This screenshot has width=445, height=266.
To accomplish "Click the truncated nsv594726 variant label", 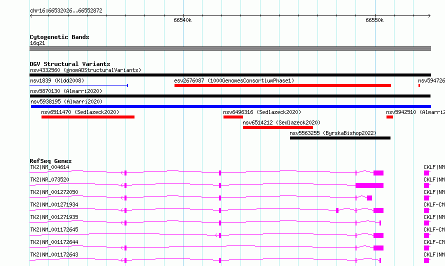I will click(431, 80).
